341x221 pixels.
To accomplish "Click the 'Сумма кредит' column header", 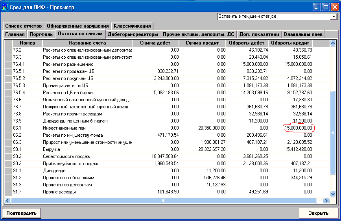I will pyautogui.click(x=202, y=43).
